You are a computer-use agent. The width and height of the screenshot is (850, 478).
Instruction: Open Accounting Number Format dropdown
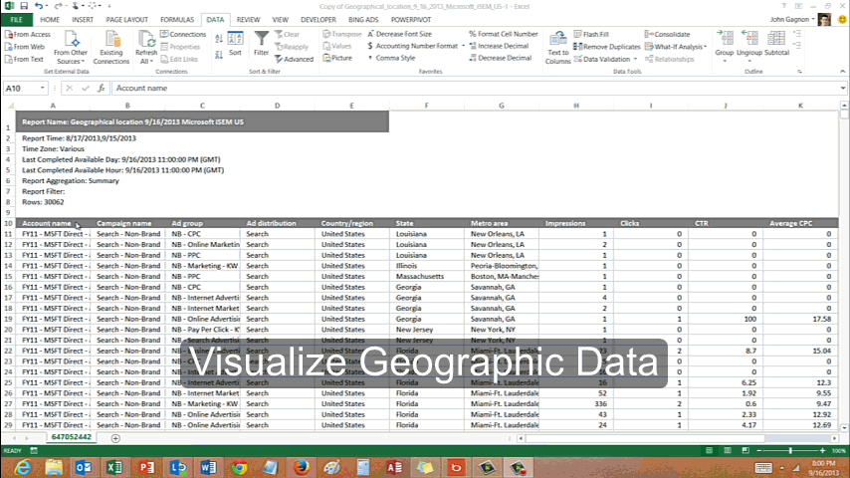[x=464, y=46]
